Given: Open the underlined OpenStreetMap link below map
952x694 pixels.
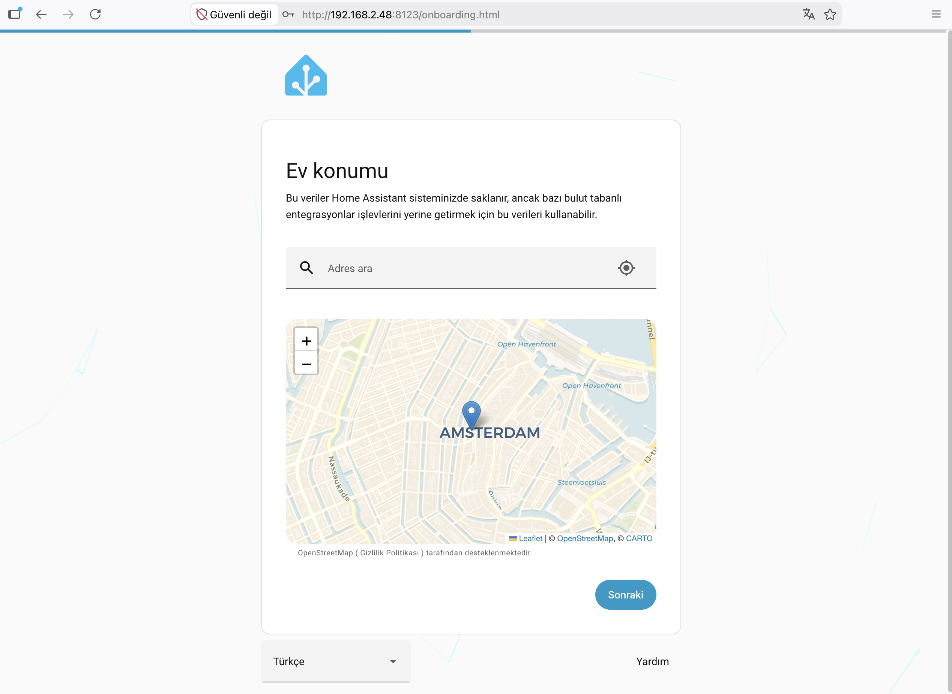Looking at the screenshot, I should [326, 553].
